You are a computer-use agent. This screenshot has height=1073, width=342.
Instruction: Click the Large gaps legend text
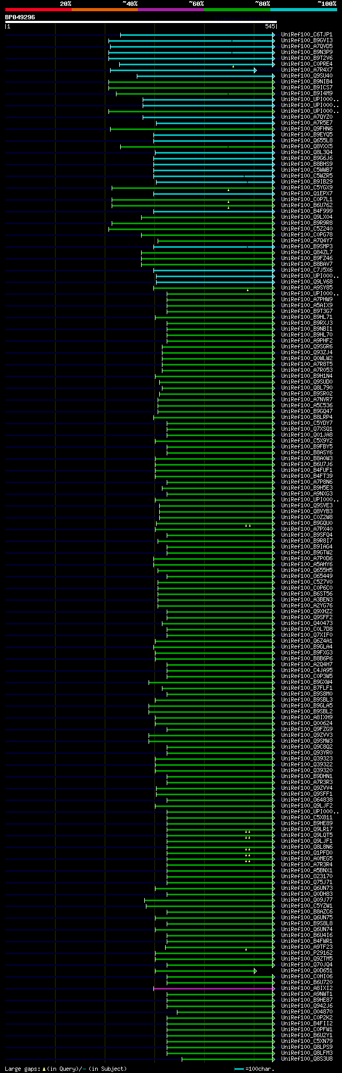(x=66, y=1069)
